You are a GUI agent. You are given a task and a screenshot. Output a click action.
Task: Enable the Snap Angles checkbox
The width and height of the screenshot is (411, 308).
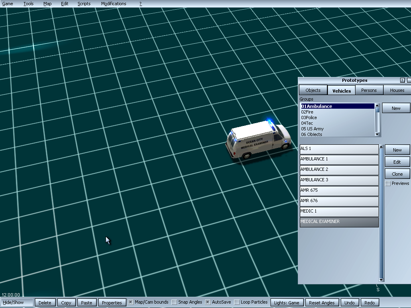click(x=174, y=302)
